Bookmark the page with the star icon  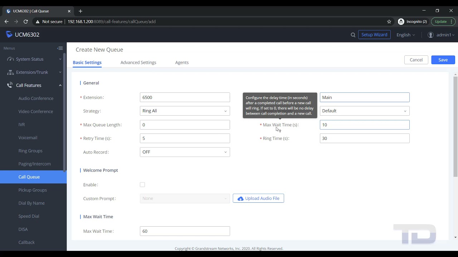(x=389, y=21)
